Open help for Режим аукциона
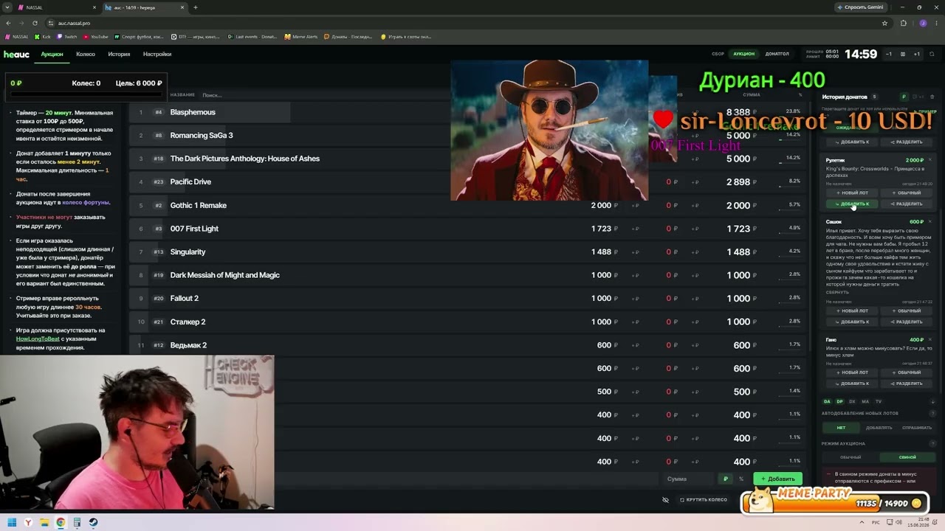The width and height of the screenshot is (945, 531). [932, 443]
